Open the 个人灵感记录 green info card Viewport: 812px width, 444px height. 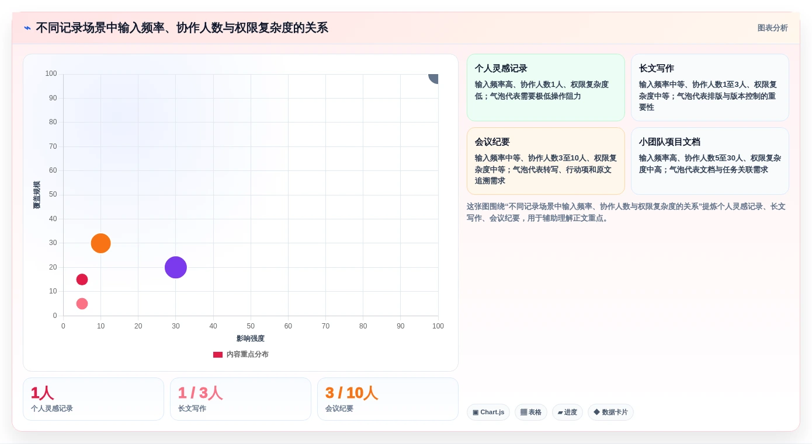546,88
